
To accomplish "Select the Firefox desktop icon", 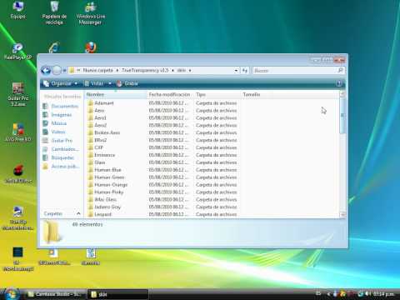I will 91,47.
